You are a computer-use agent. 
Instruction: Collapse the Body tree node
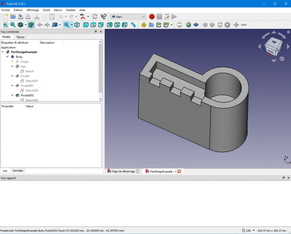(7, 57)
